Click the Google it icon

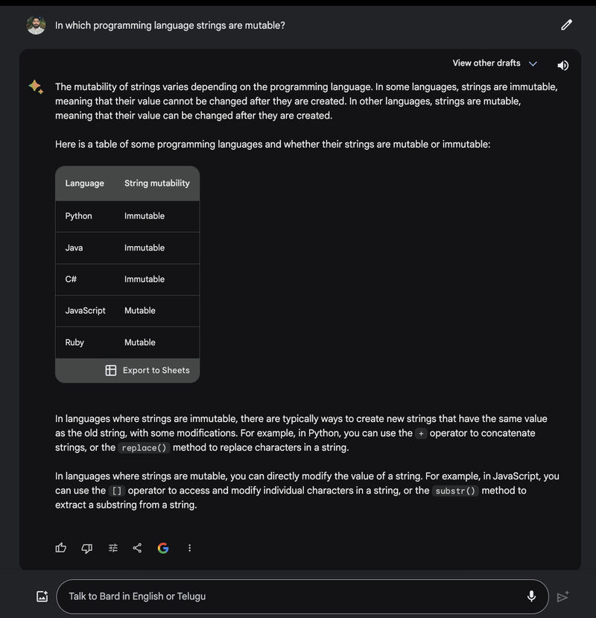pyautogui.click(x=163, y=548)
